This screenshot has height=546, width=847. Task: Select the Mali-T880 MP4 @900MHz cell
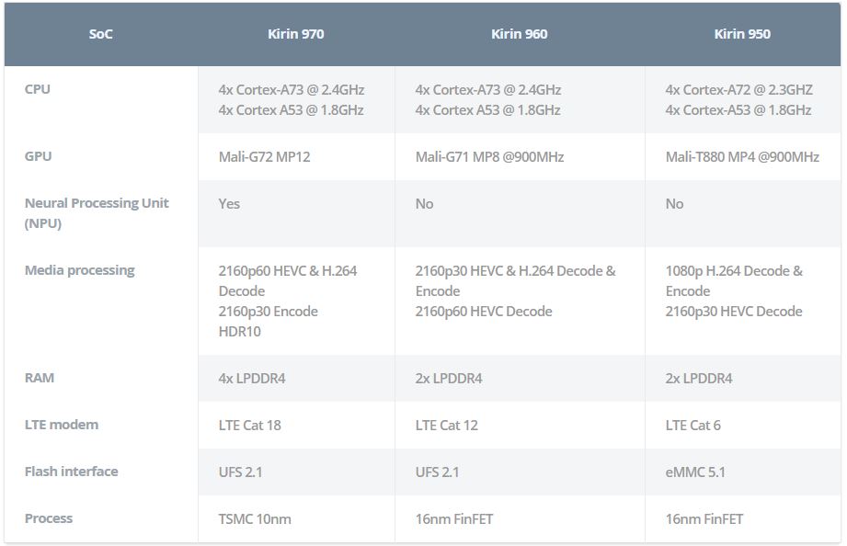click(742, 156)
